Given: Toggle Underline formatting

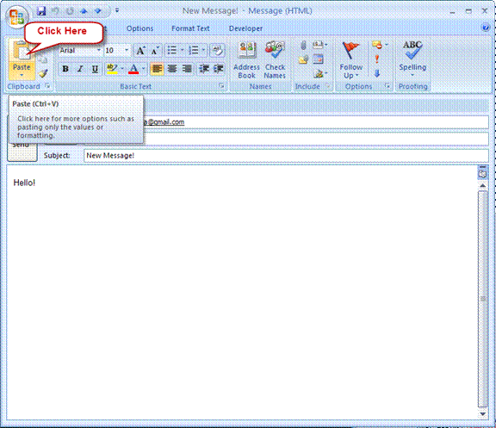Looking at the screenshot, I should 95,69.
